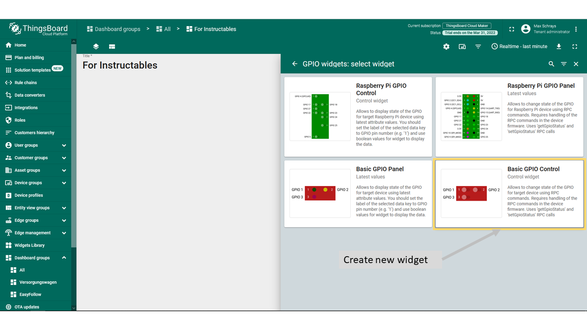The height and width of the screenshot is (330, 587).
Task: Expand User groups chevron
Action: click(64, 145)
